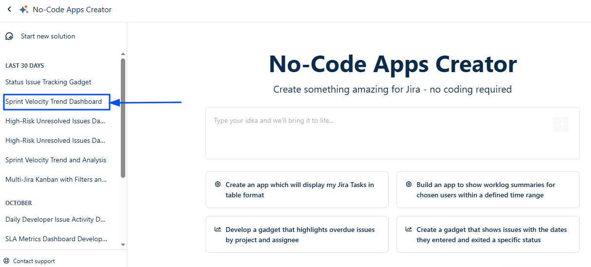This screenshot has width=591, height=267.
Task: Click hexagon icon on worklog summaries suggestion
Action: [x=409, y=185]
